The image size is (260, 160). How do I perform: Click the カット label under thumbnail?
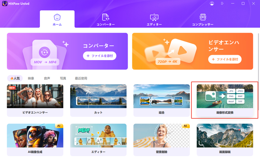coord(98,113)
